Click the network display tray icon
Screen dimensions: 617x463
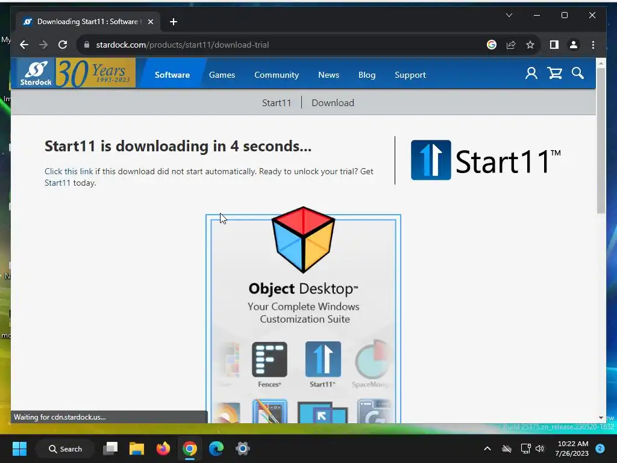[x=525, y=449]
